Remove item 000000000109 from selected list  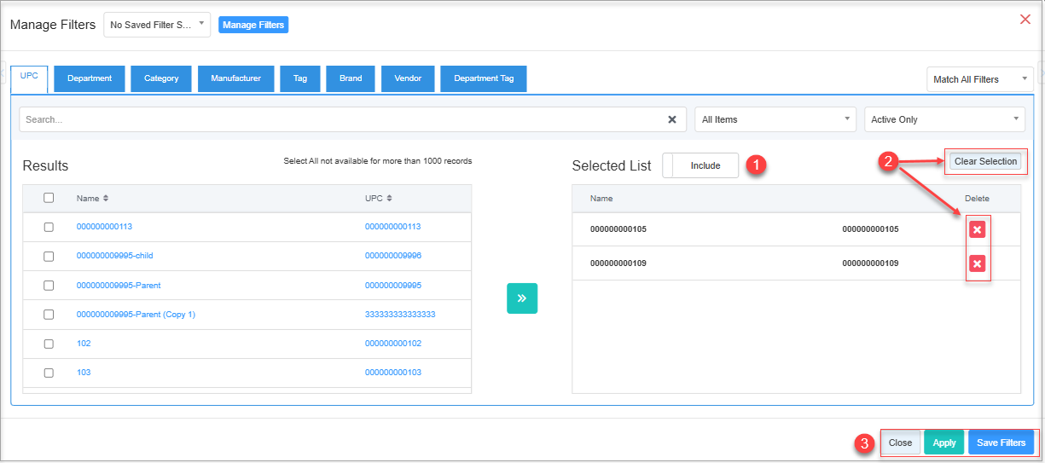click(x=978, y=263)
